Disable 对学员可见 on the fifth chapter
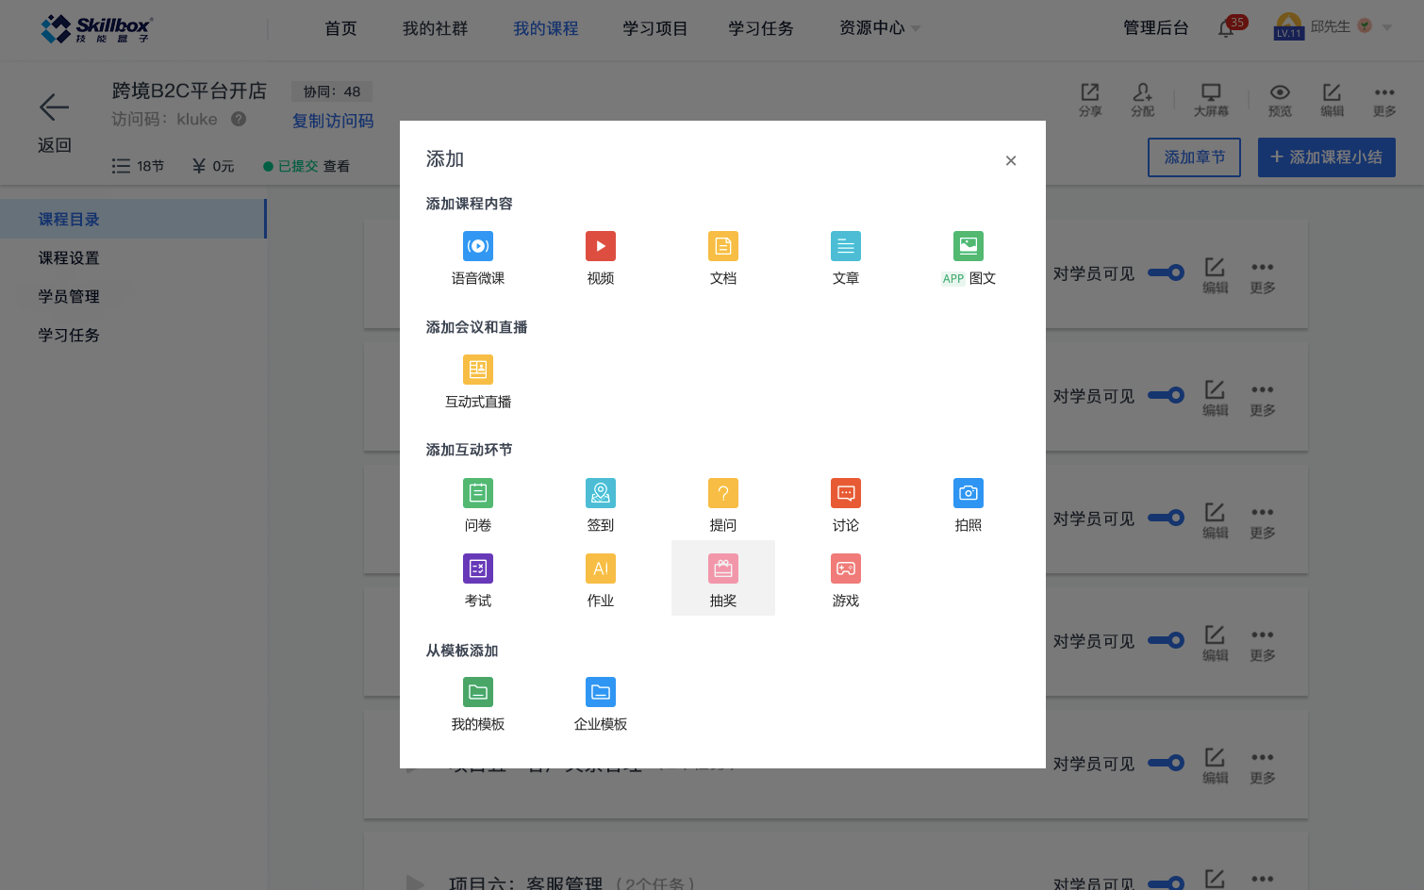The height and width of the screenshot is (890, 1424). tap(1167, 764)
